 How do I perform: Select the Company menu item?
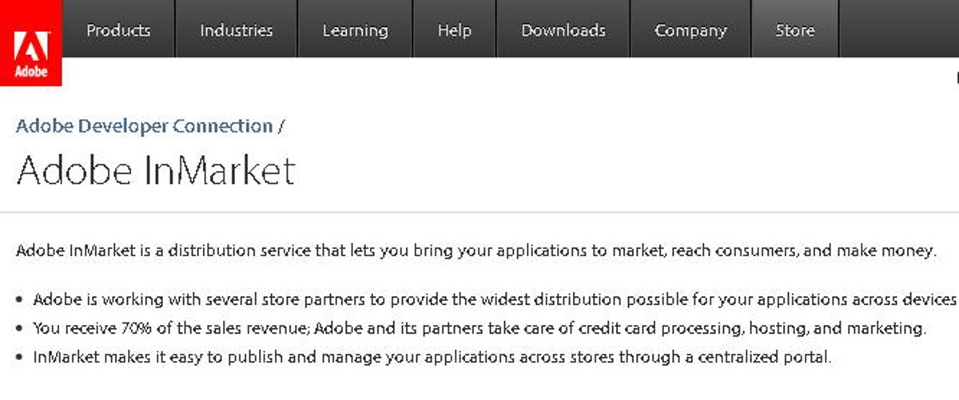click(690, 30)
